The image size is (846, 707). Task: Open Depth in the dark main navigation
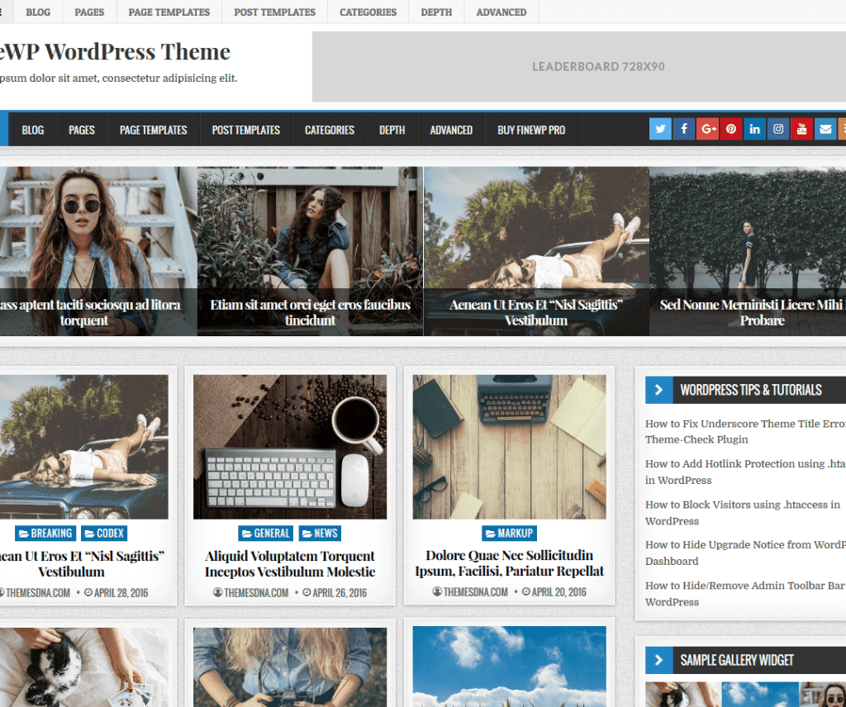point(392,130)
